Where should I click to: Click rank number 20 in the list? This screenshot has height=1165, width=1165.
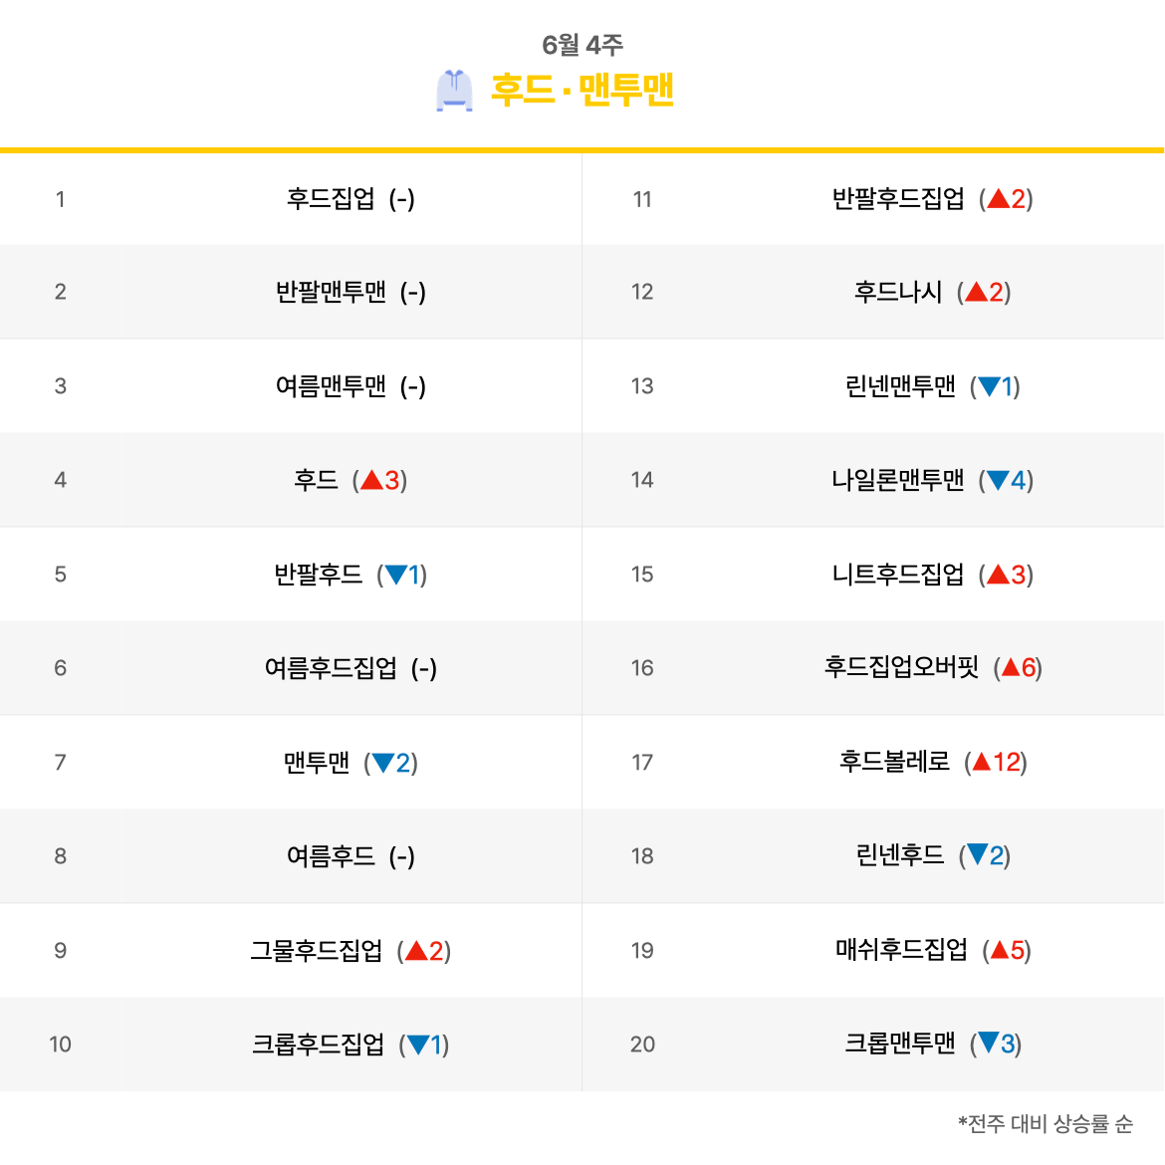pyautogui.click(x=642, y=1044)
